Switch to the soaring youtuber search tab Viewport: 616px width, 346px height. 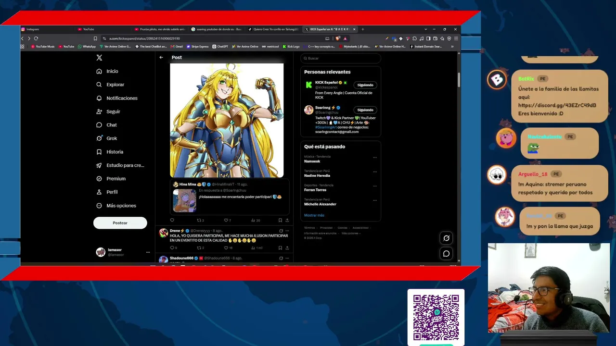(218, 29)
